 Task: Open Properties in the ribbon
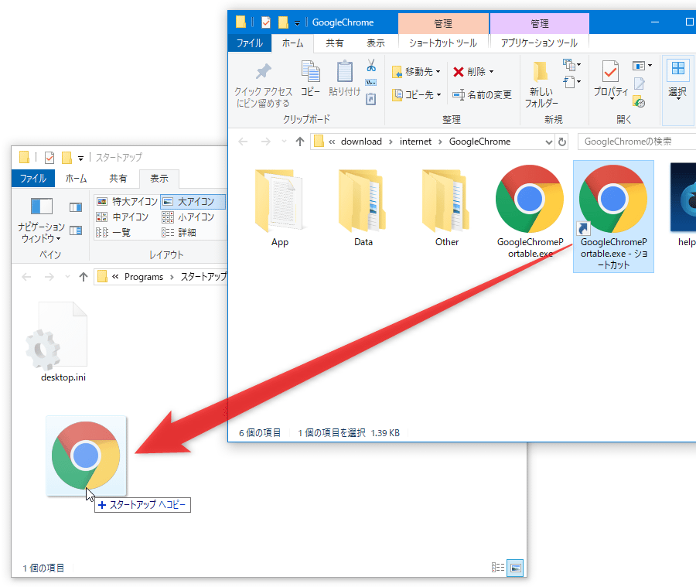611,79
